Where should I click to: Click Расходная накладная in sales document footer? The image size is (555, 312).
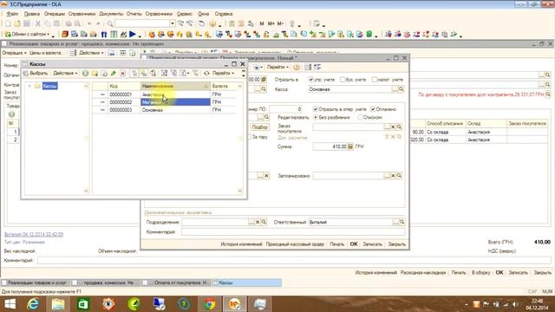[423, 273]
